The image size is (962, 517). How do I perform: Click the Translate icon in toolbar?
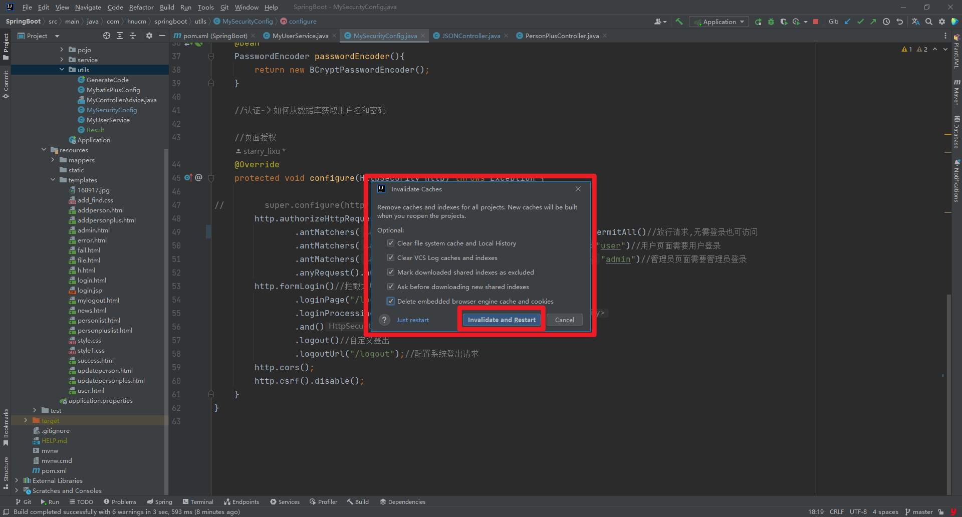pos(915,22)
